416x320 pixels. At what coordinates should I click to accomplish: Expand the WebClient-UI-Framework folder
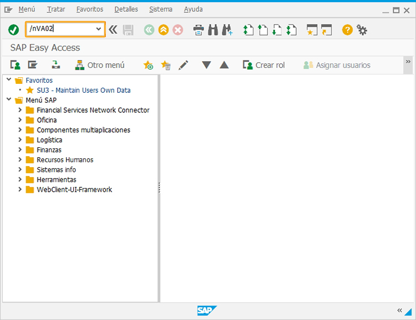point(20,189)
